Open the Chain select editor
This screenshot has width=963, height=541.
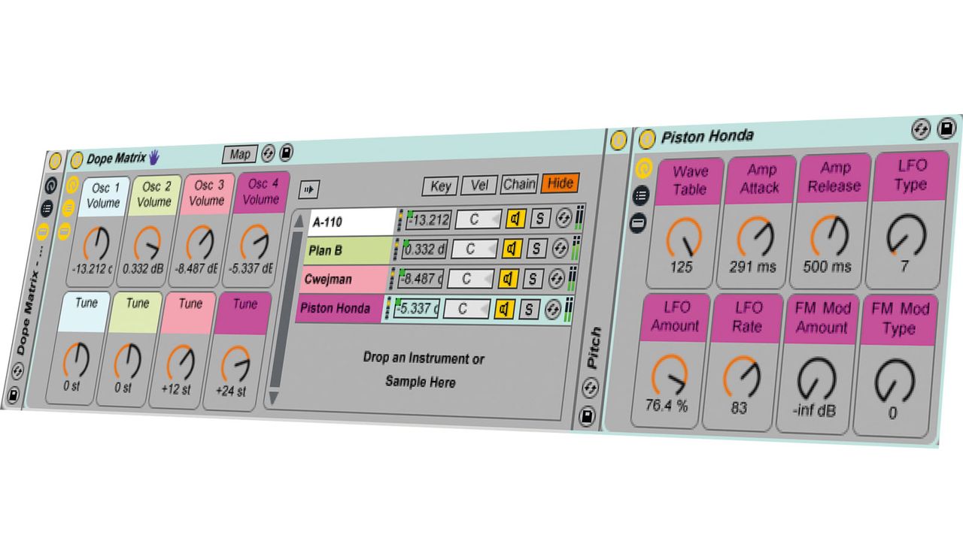click(x=519, y=184)
